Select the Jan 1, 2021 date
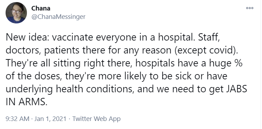The image size is (262, 129). (x=50, y=119)
